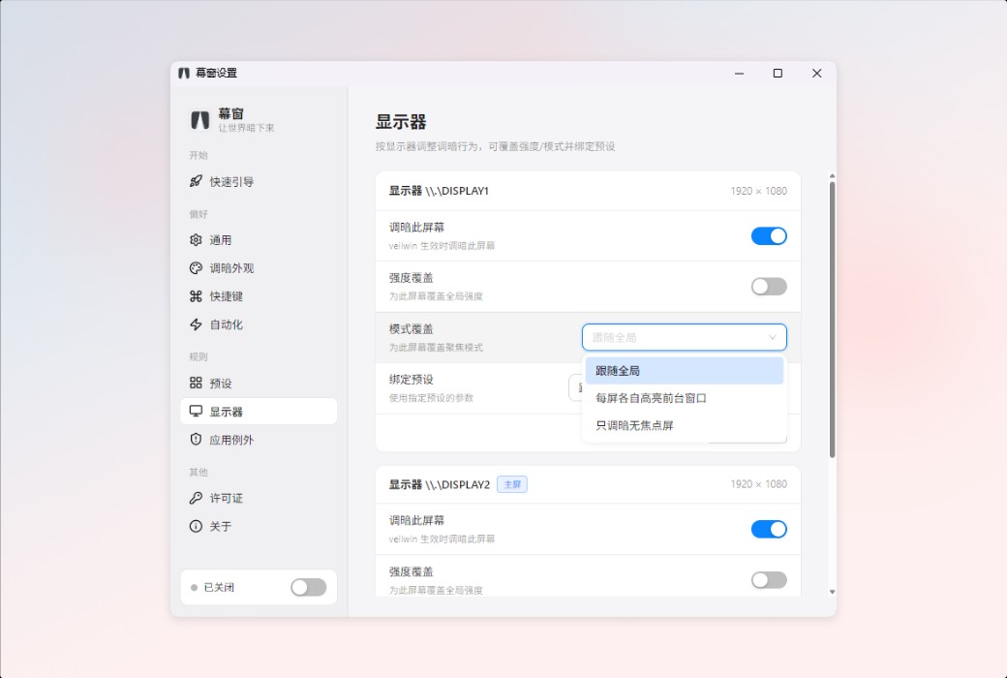The image size is (1007, 678).
Task: Select the 显示器 sidebar item
Action: tap(259, 412)
